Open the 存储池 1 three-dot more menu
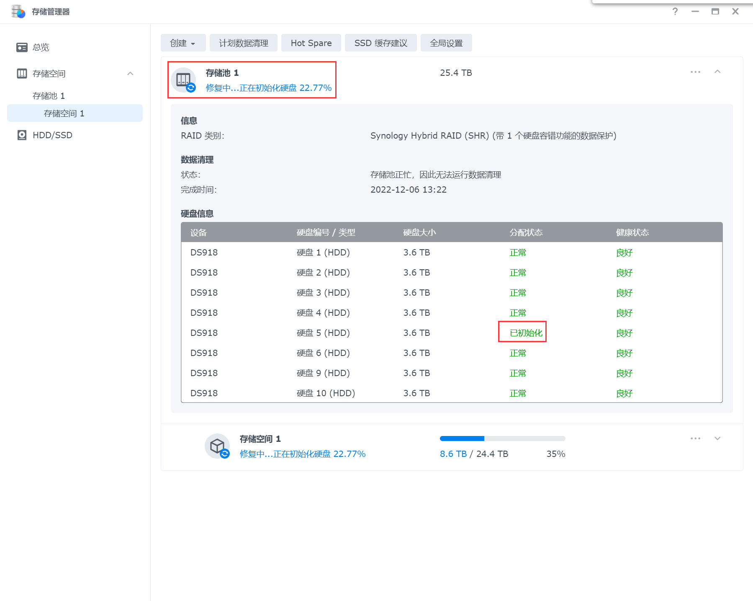 coord(695,72)
